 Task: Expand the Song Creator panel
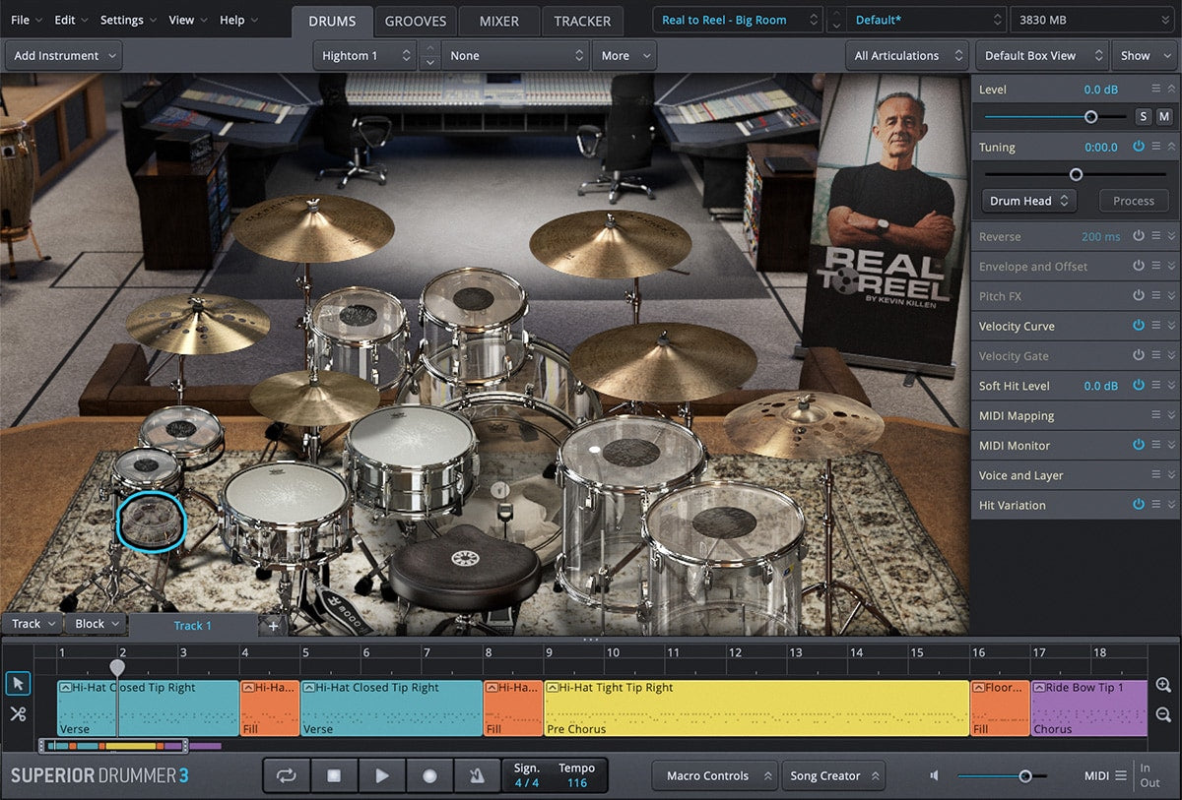click(833, 775)
